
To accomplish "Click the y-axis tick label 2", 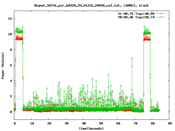I will pos(11,96).
